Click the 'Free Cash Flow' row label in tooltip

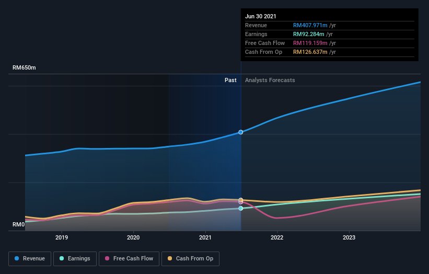[x=265, y=43]
